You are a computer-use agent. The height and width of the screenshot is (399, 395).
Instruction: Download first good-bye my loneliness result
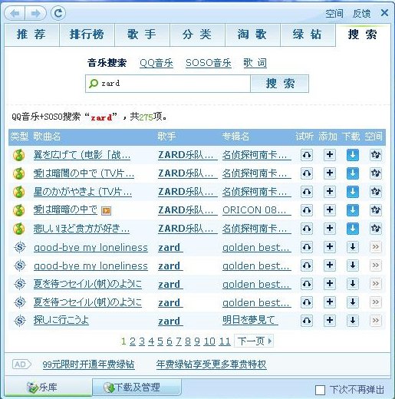(x=353, y=247)
